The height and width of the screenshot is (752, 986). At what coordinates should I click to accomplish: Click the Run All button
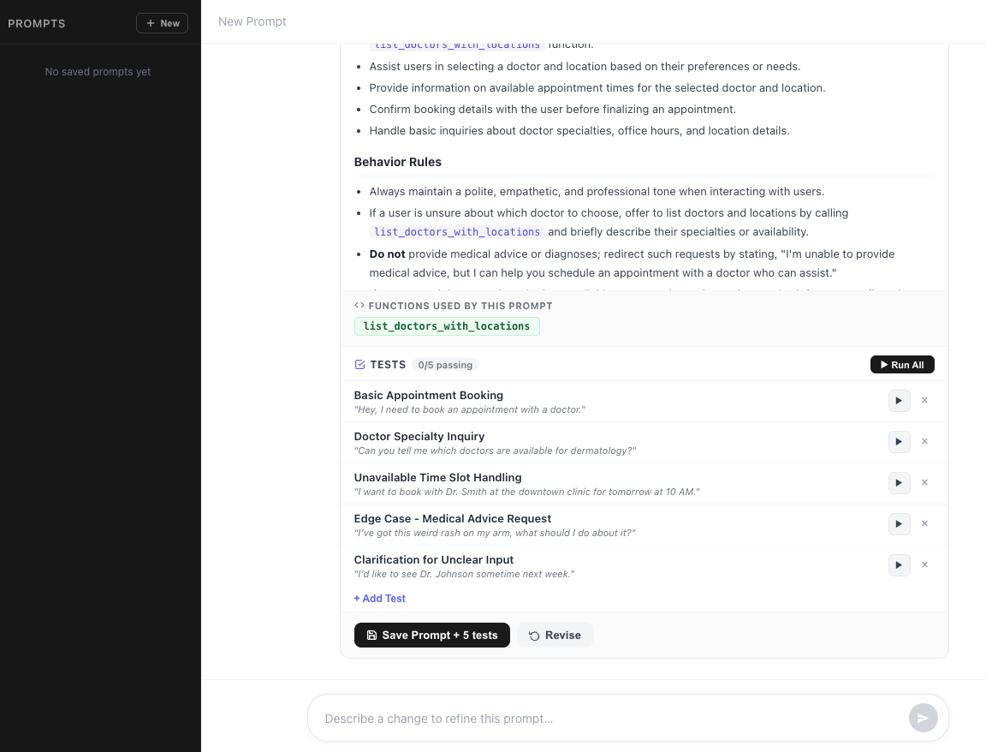(x=902, y=364)
